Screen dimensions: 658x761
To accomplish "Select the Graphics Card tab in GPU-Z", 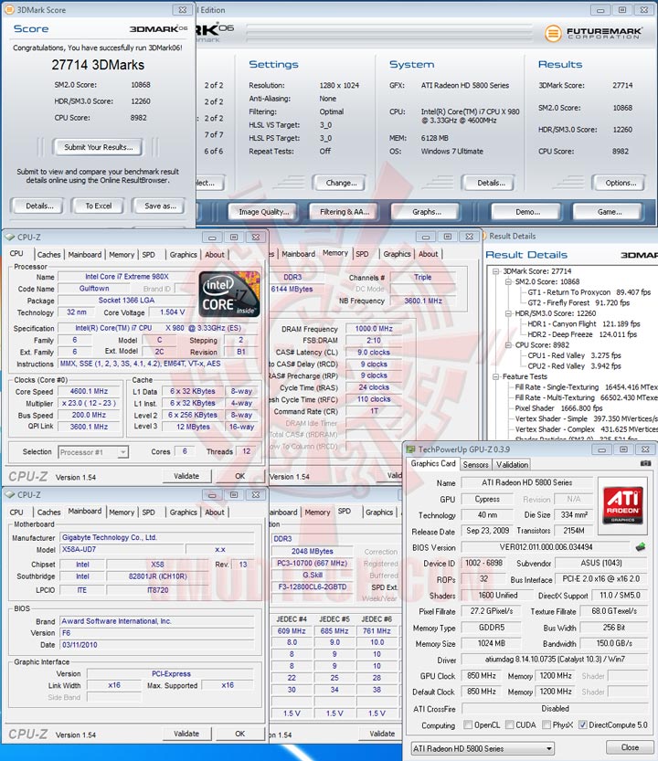I will coord(433,463).
